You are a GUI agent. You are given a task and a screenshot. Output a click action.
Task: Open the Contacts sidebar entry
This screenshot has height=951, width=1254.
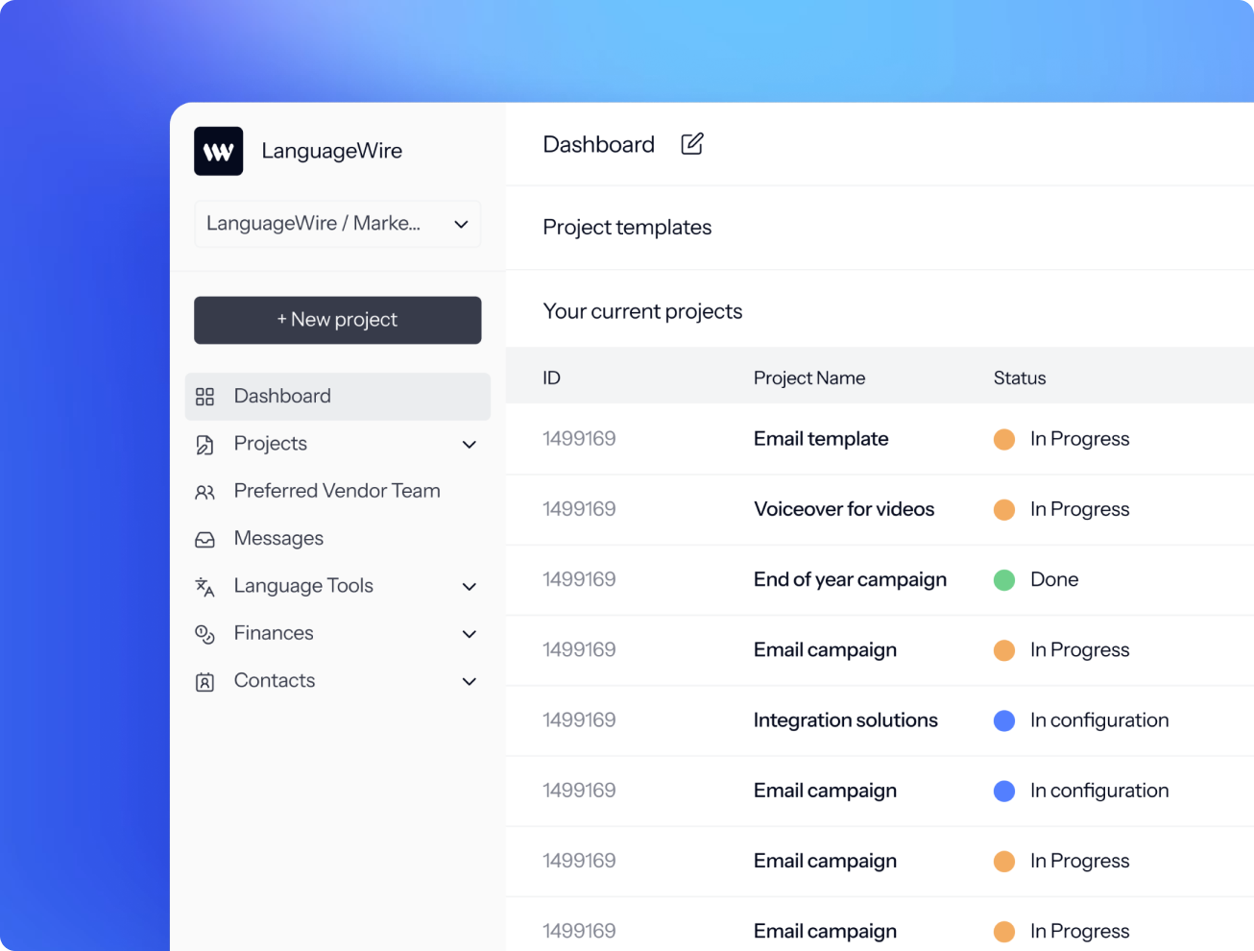point(275,680)
